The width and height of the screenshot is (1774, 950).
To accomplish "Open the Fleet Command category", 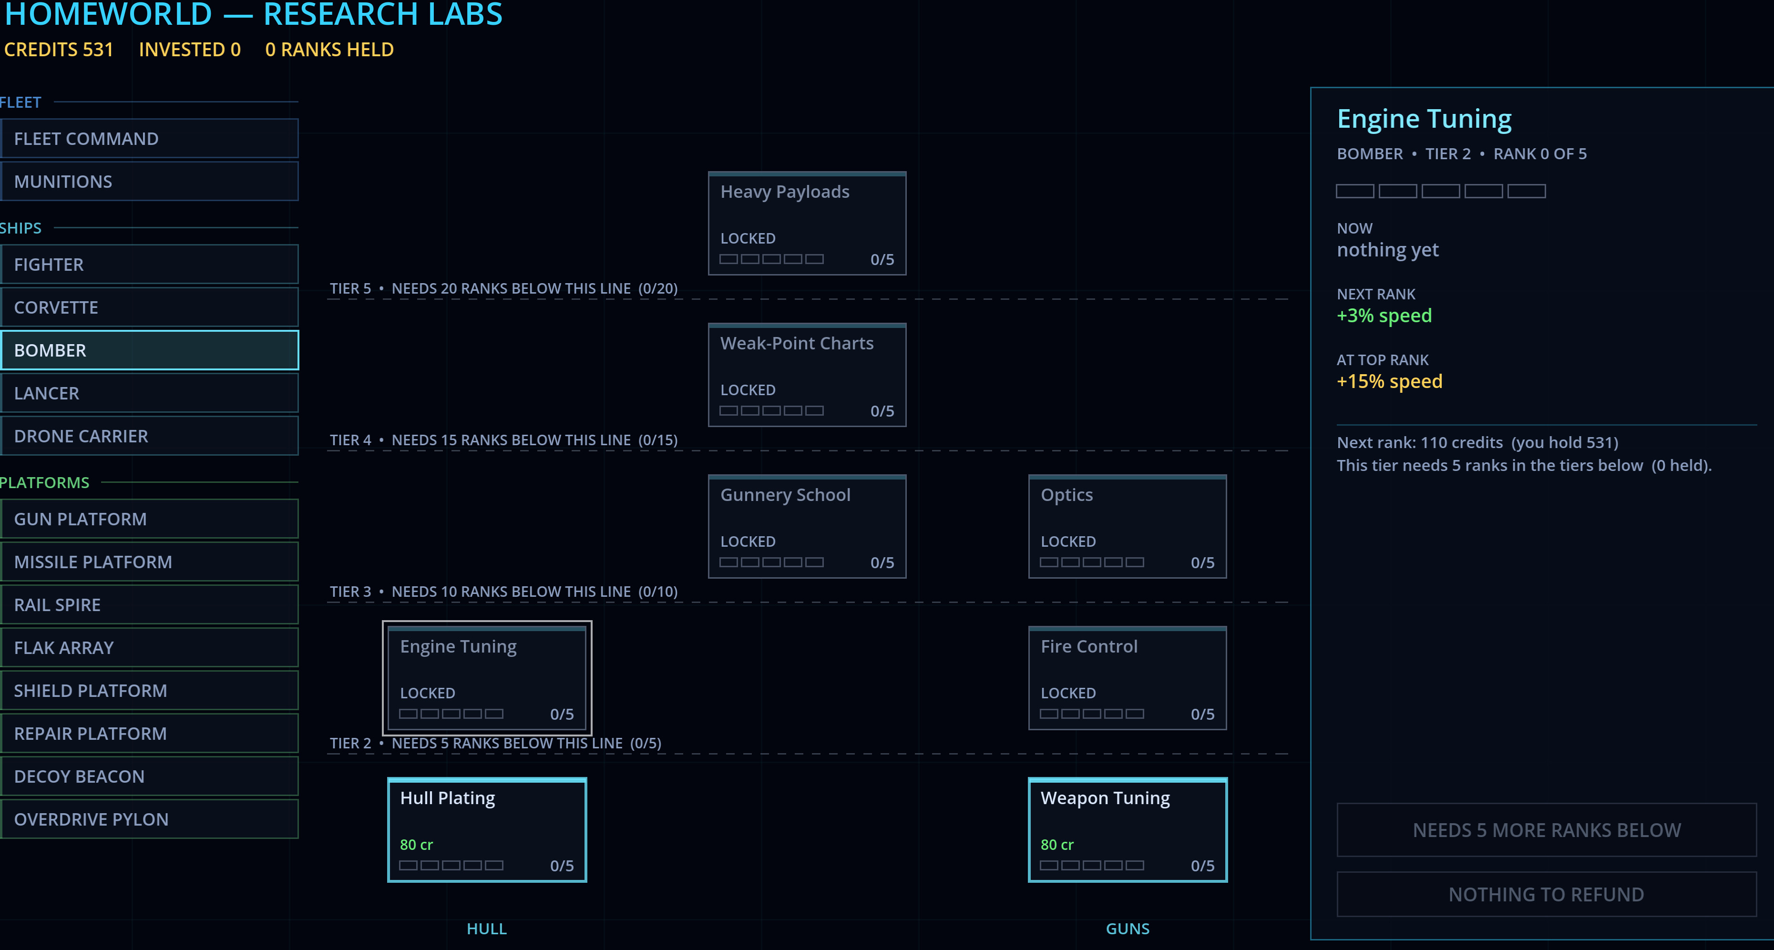I will tap(149, 138).
